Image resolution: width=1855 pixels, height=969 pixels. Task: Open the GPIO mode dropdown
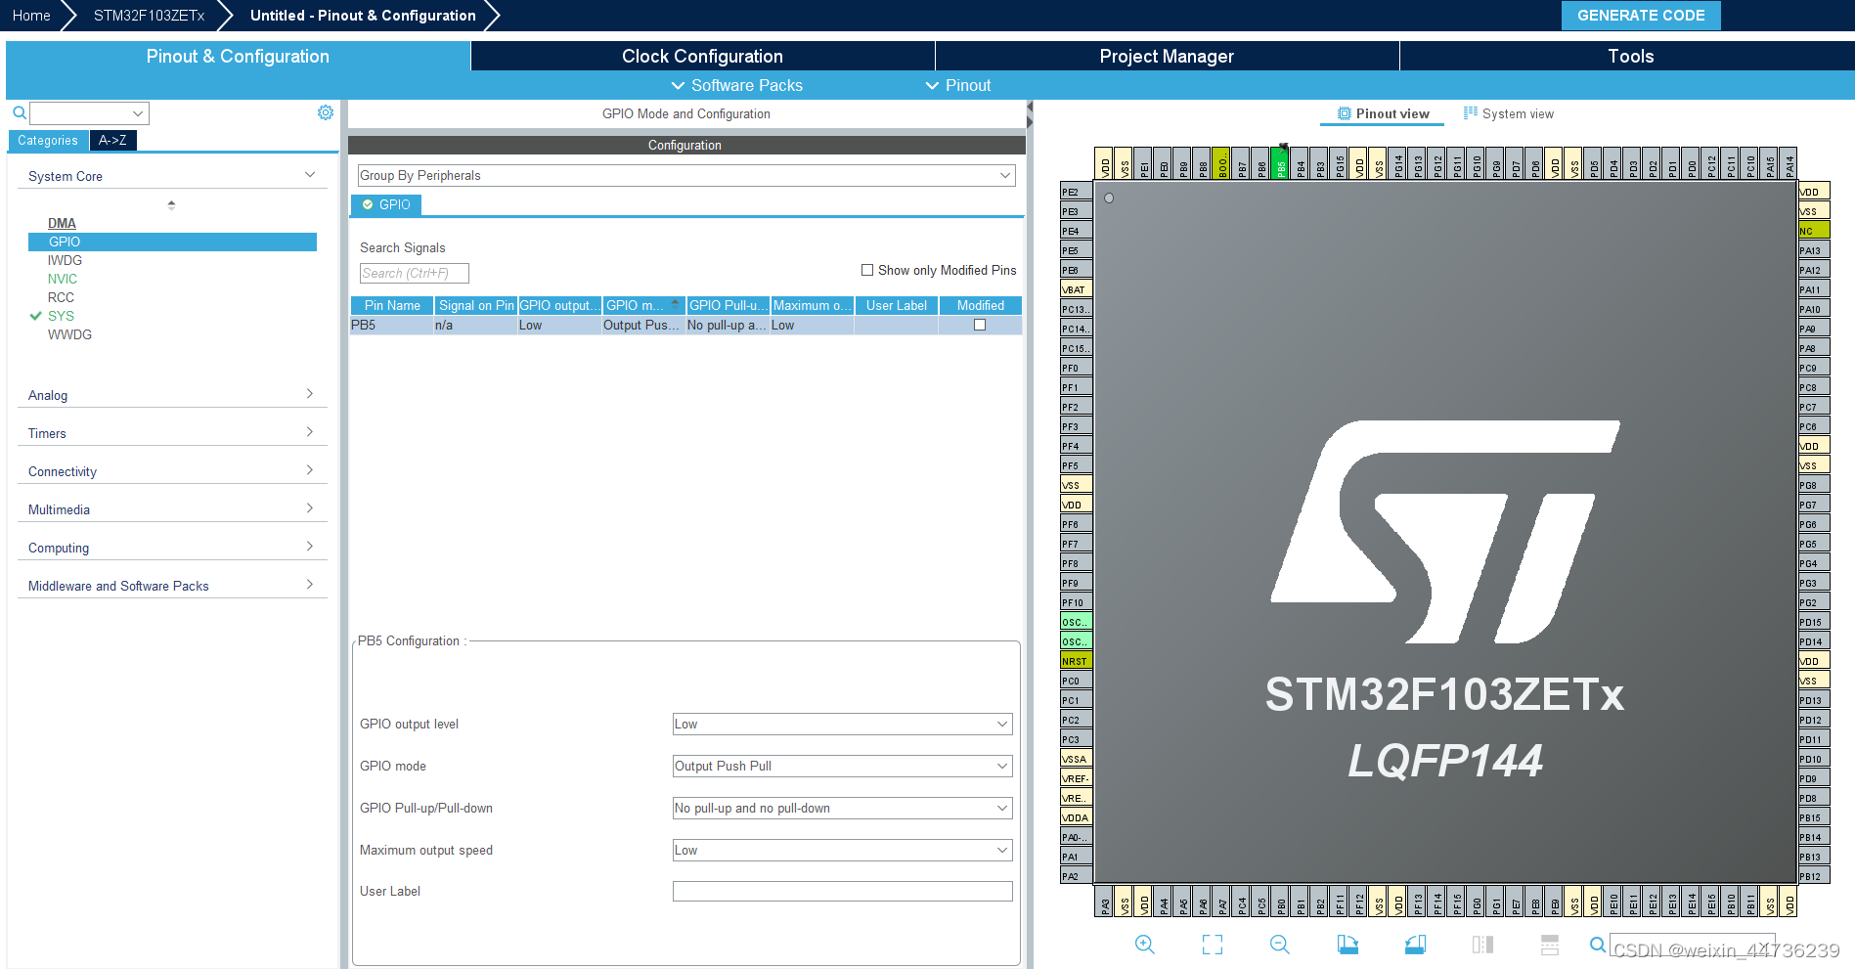(842, 766)
